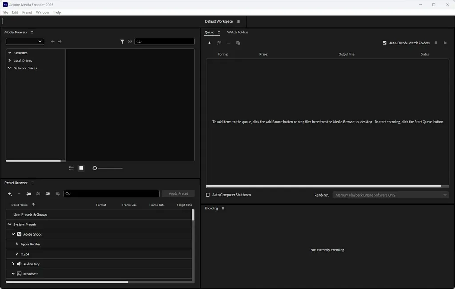The width and height of the screenshot is (455, 289).
Task: Expand the Audio Only preset group
Action: (x=13, y=264)
